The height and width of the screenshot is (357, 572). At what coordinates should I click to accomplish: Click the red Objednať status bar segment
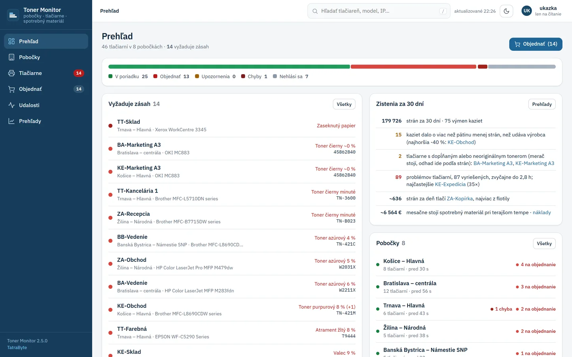click(414, 67)
